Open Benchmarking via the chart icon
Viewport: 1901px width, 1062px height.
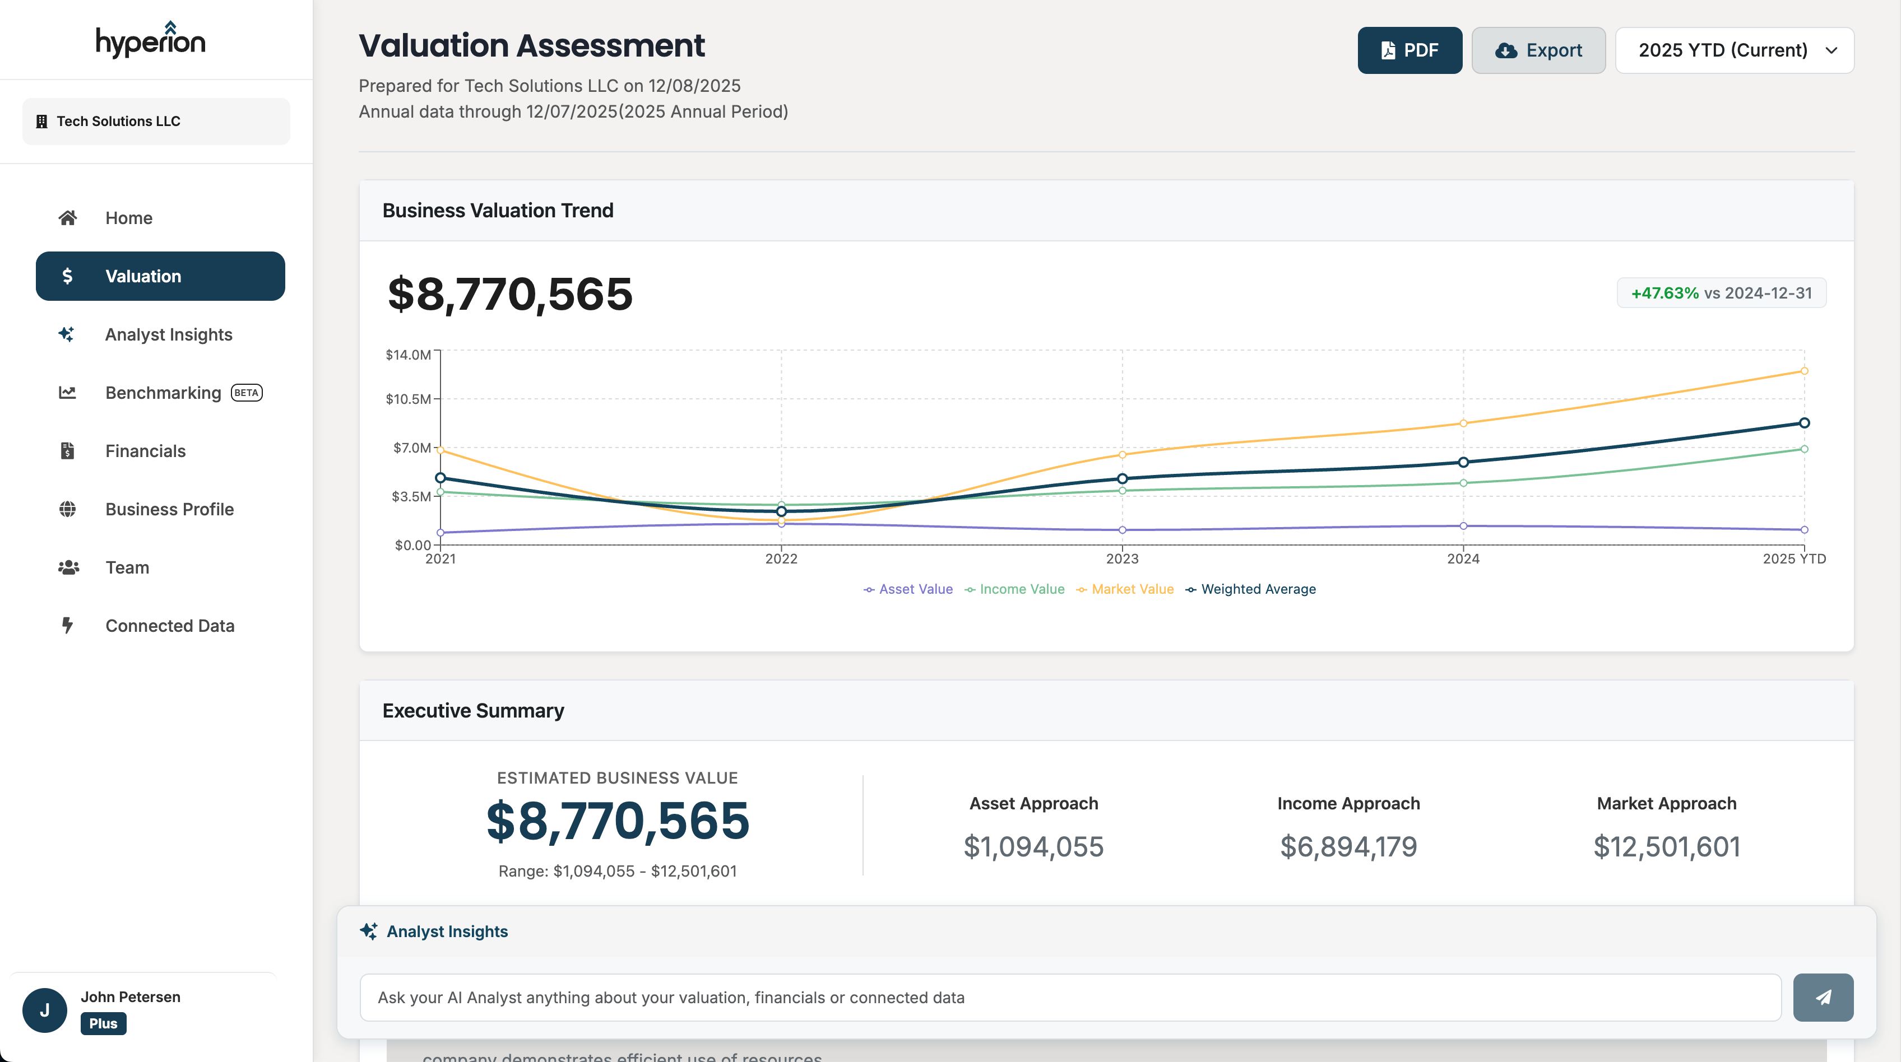click(68, 392)
